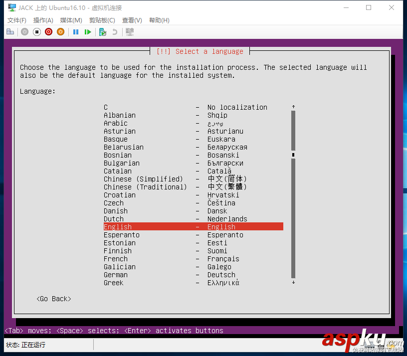
Task: Open the 媒体(M) menu
Action: (x=71, y=20)
